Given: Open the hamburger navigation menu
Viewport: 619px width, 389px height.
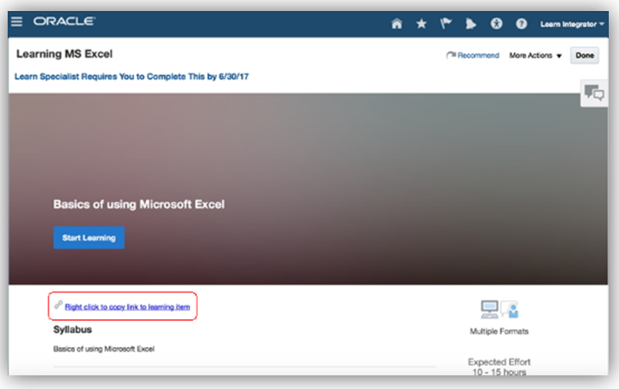Looking at the screenshot, I should [16, 21].
